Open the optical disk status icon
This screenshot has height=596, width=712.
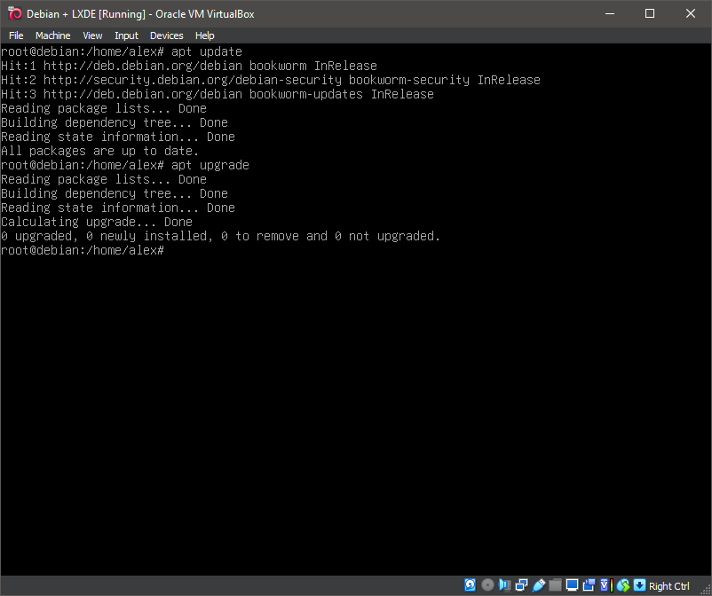click(x=487, y=585)
